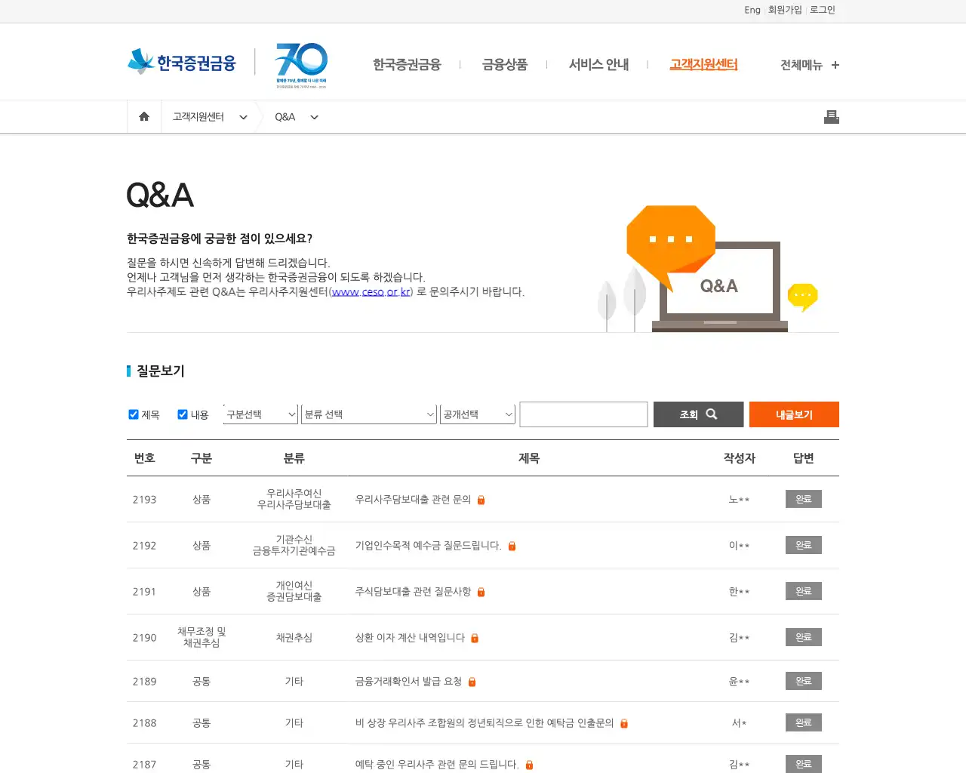Click author cell 노**
This screenshot has height=773, width=966.
point(739,500)
